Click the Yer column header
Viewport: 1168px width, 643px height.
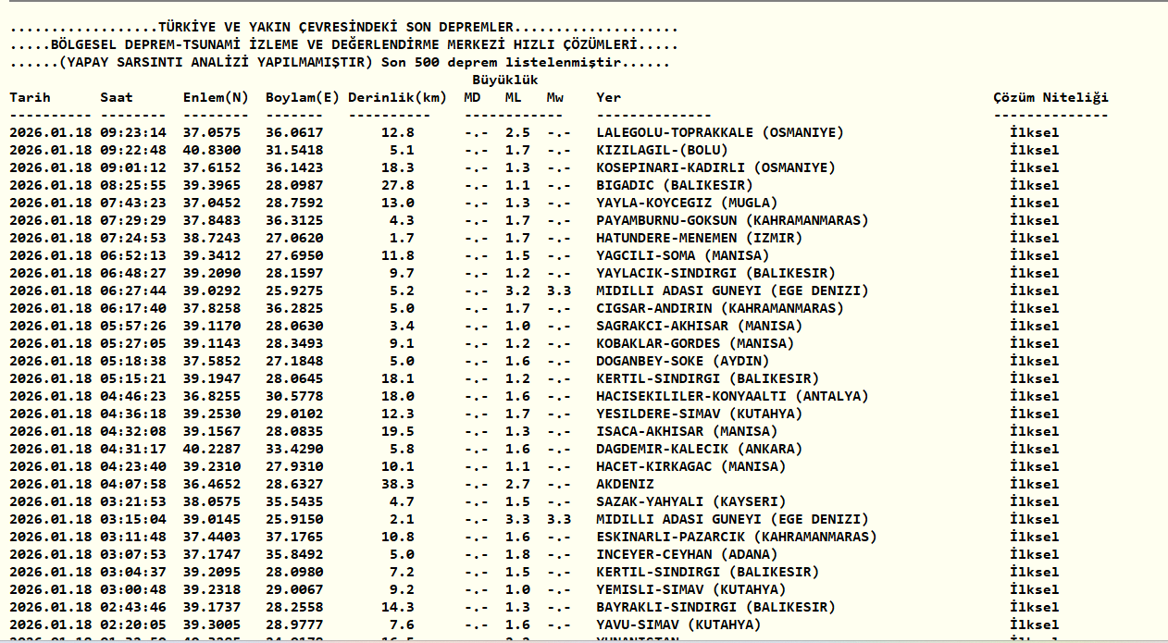[x=608, y=97]
